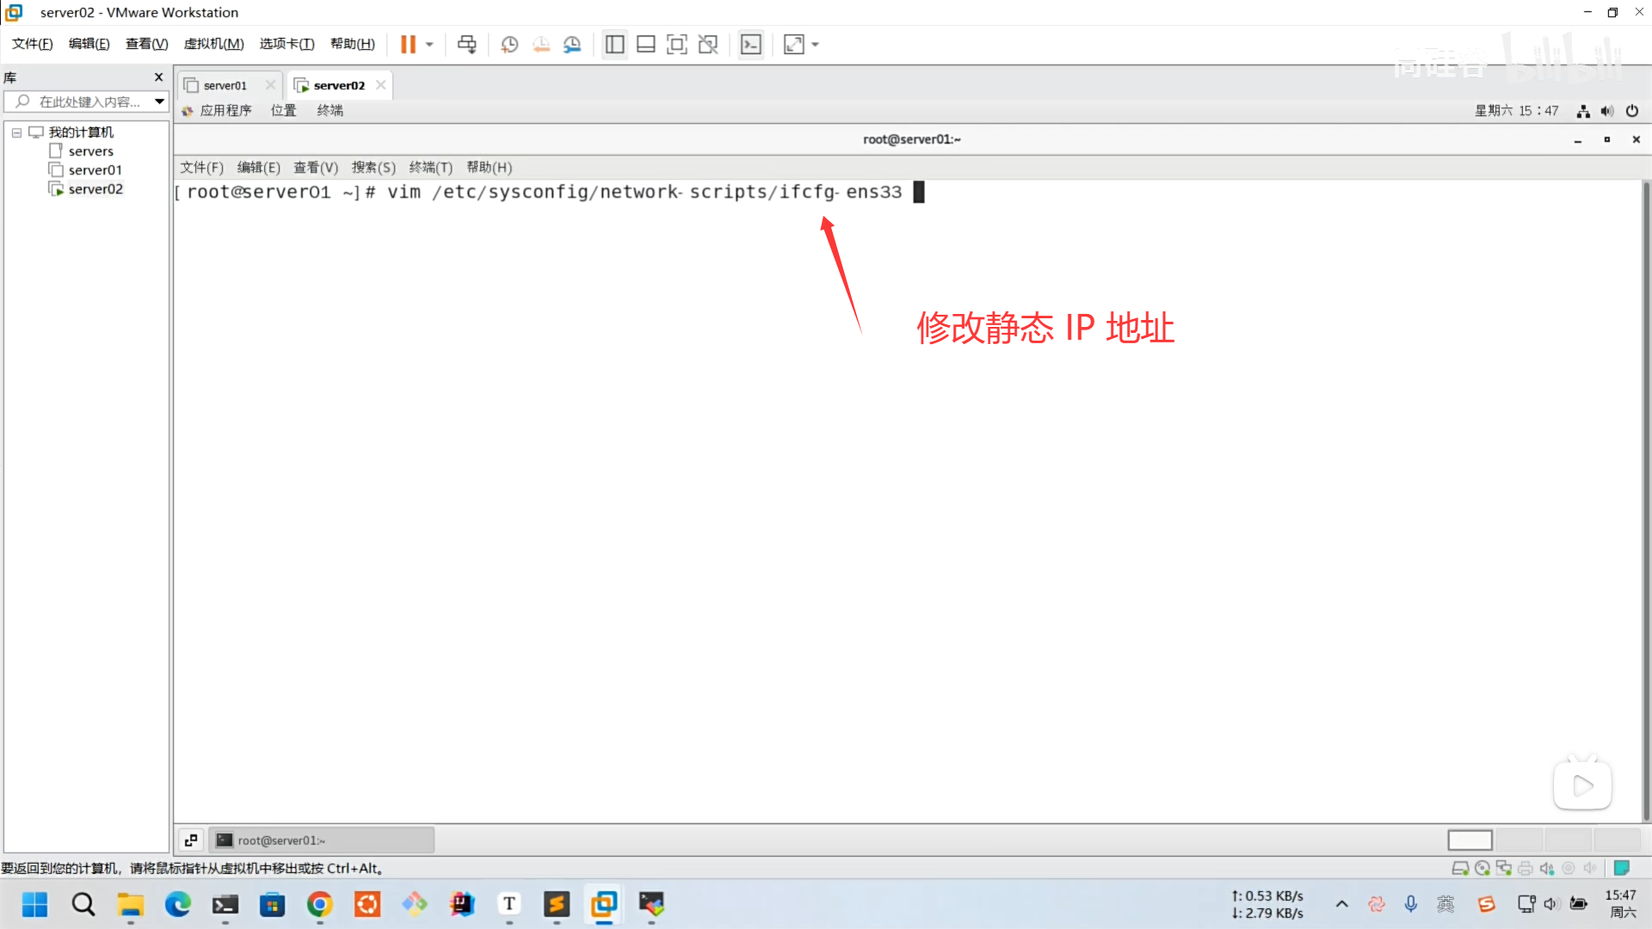Send Ctrl+Alt+Del to the VM
The height and width of the screenshot is (929, 1652).
[x=466, y=44]
